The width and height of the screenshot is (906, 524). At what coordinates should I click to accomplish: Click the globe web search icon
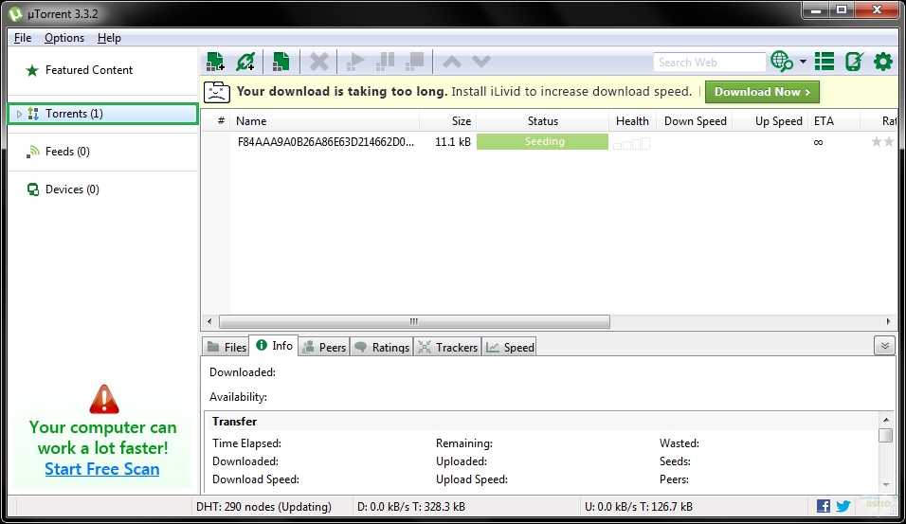click(x=782, y=62)
